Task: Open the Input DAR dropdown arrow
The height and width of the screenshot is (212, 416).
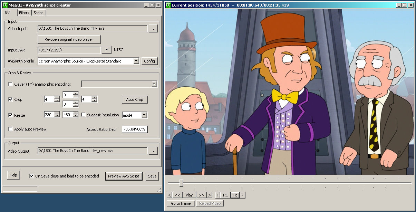Action: click(107, 50)
